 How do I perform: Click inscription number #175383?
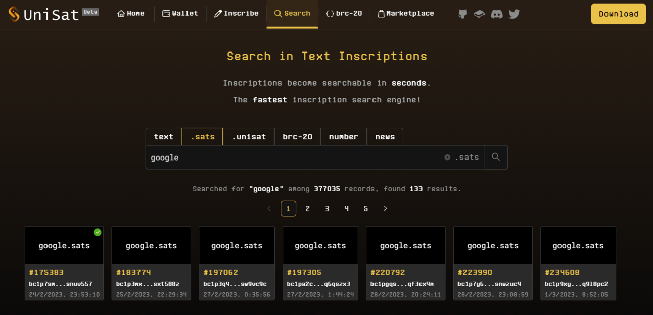point(46,273)
